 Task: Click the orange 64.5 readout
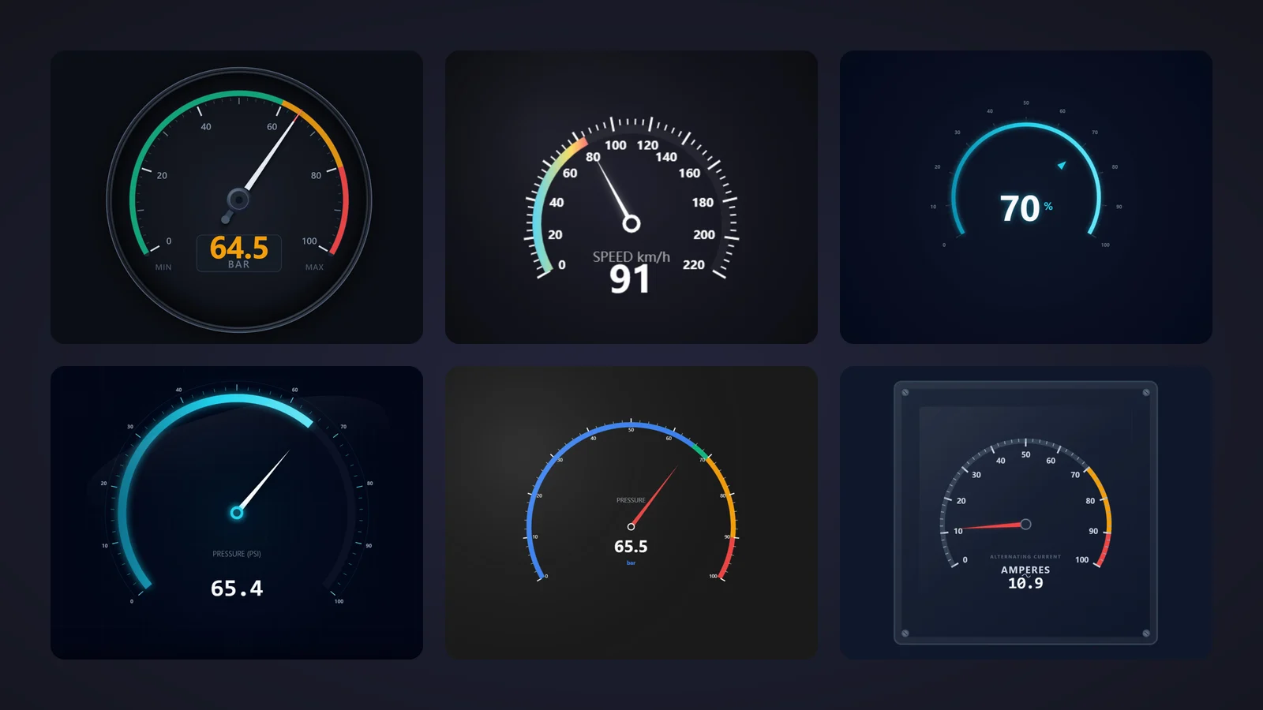239,247
